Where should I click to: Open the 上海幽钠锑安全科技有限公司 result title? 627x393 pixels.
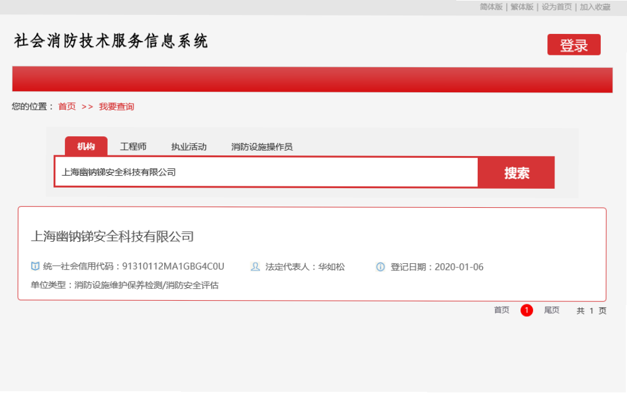tap(112, 236)
